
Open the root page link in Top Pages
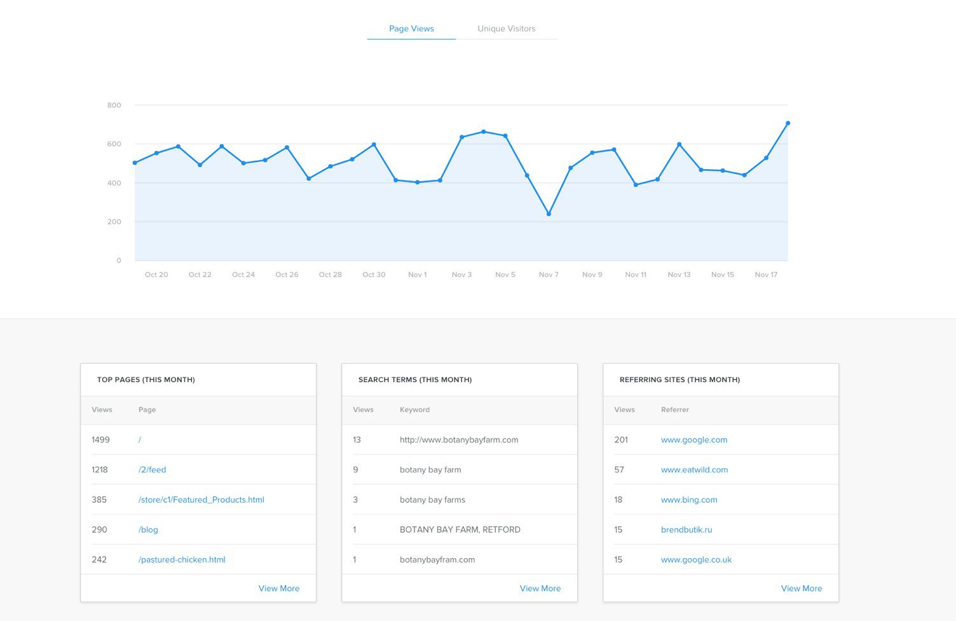click(139, 439)
